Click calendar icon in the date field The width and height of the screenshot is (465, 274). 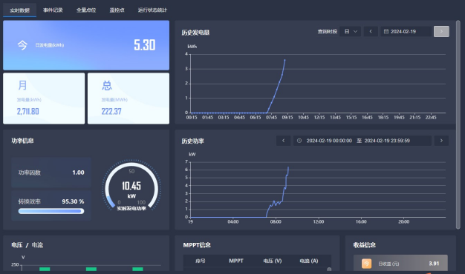tap(386, 31)
